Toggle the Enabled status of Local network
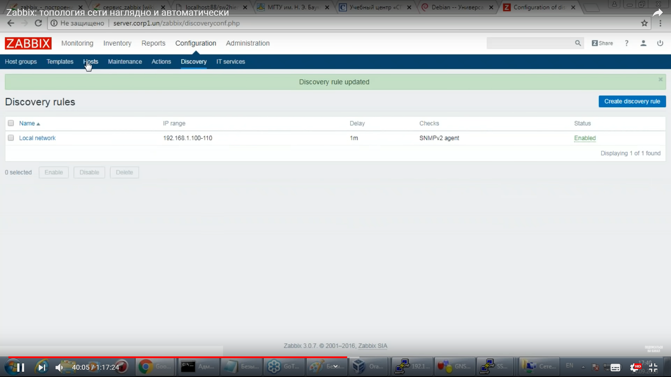This screenshot has height=377, width=671. (x=585, y=138)
